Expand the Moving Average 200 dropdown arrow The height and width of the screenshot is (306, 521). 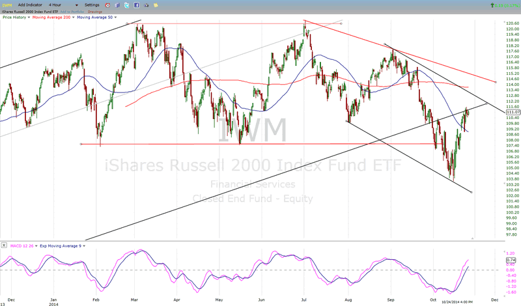pyautogui.click(x=74, y=18)
